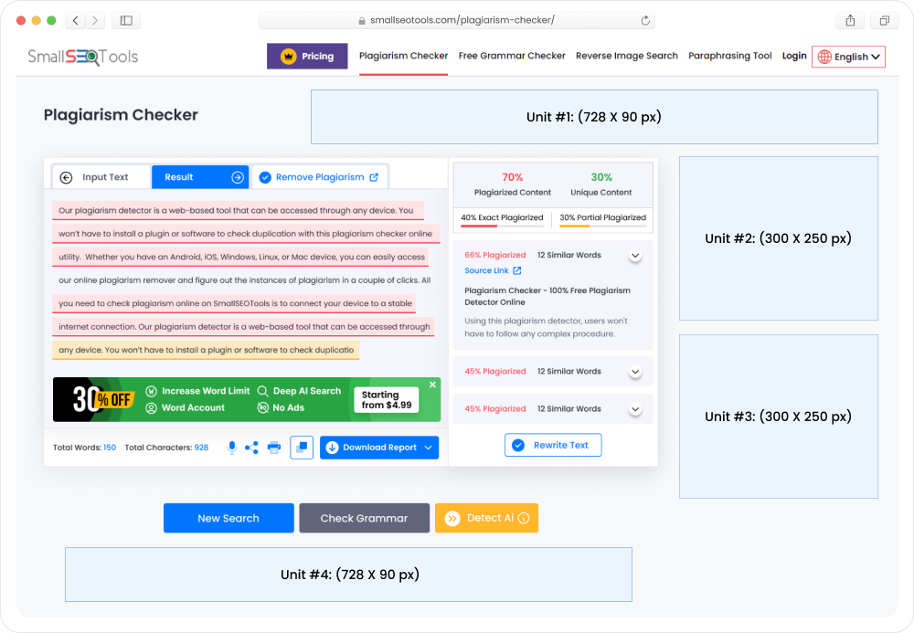Image resolution: width=914 pixels, height=633 pixels.
Task: Toggle the browser sidebar icon
Action: [x=126, y=20]
